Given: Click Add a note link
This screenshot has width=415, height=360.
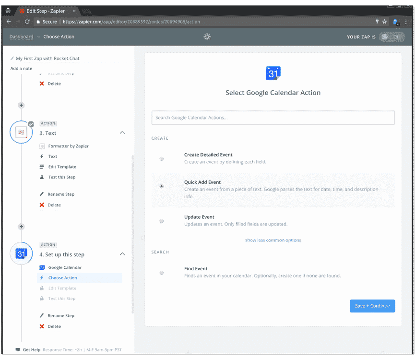Looking at the screenshot, I should point(21,68).
